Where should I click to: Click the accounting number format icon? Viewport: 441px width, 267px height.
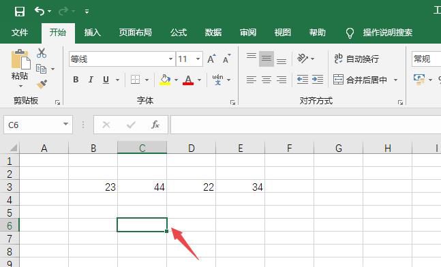tap(419, 80)
